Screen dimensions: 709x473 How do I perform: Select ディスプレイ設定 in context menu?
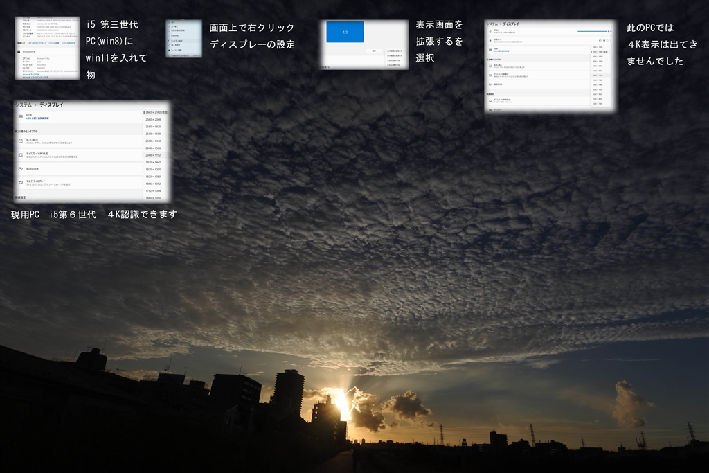(x=177, y=41)
